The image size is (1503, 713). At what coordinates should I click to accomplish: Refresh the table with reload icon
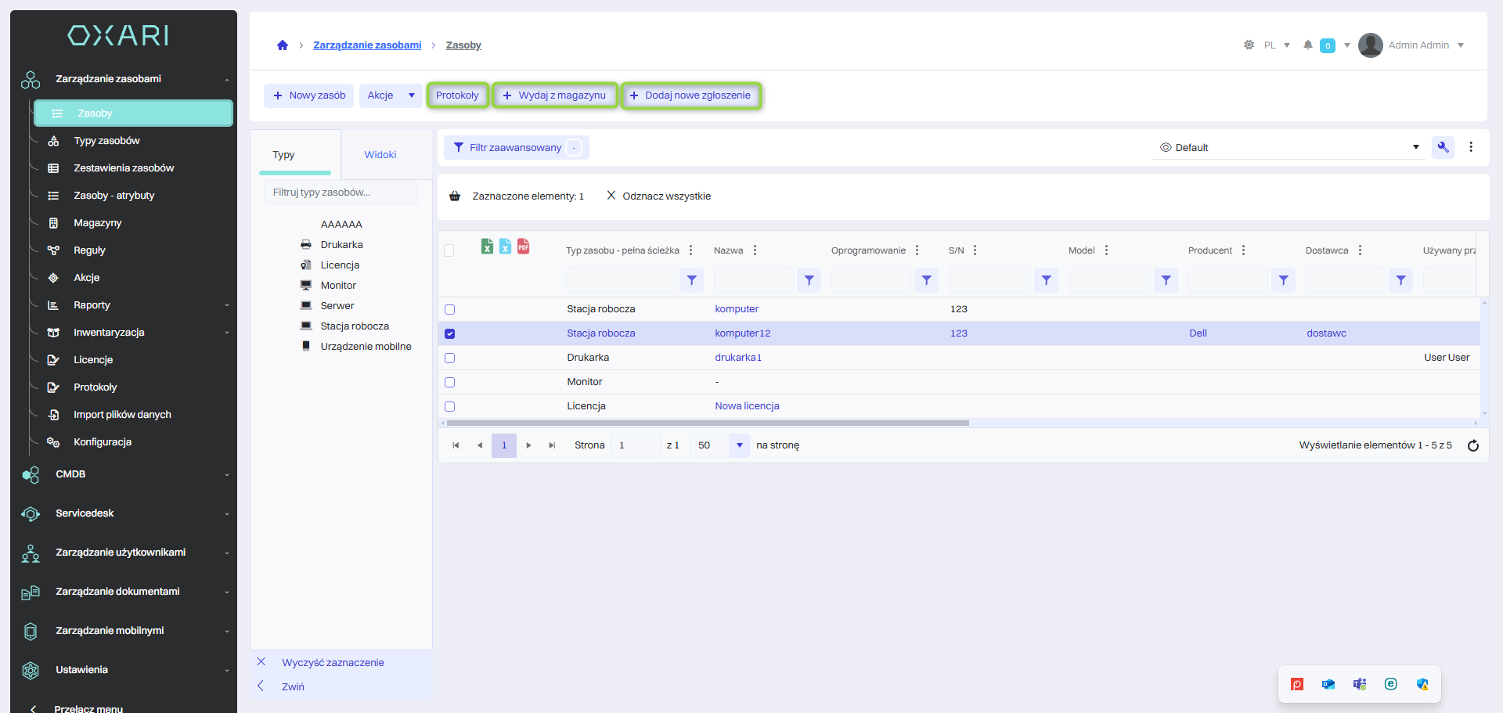(1472, 445)
